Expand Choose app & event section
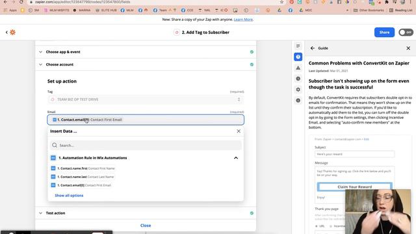The height and width of the screenshot is (234, 416). (x=146, y=52)
